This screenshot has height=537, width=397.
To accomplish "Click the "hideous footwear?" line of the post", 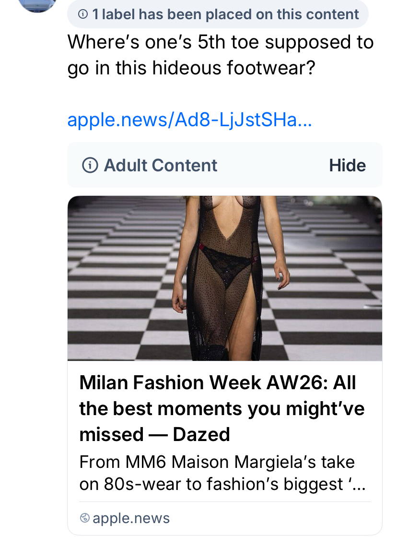I will point(192,68).
